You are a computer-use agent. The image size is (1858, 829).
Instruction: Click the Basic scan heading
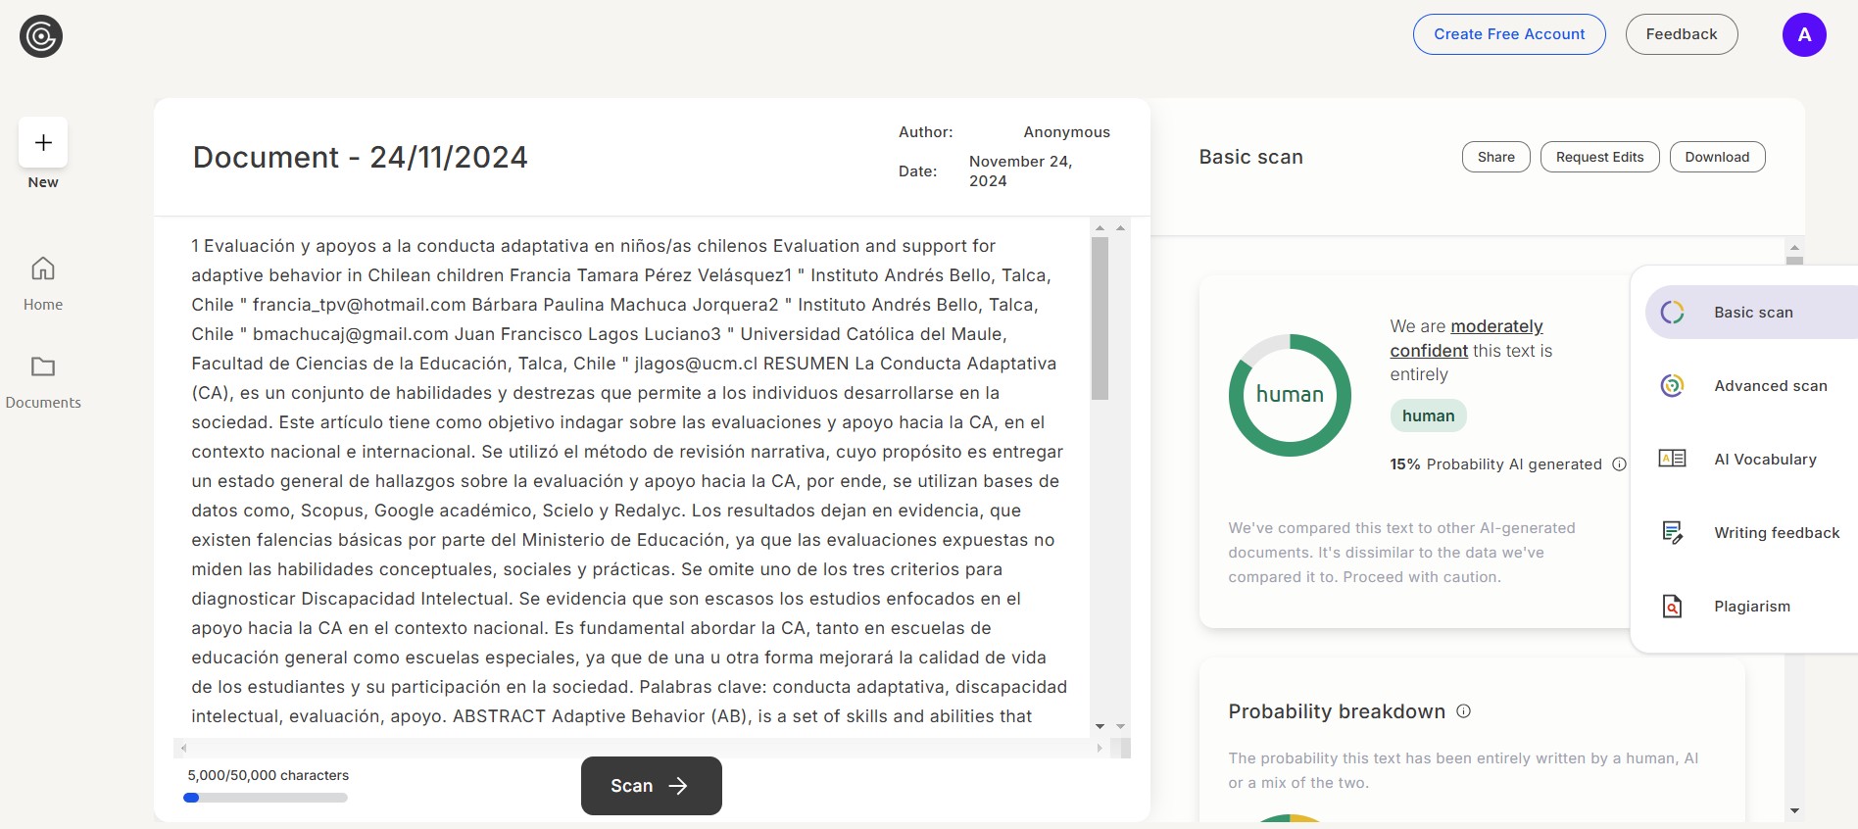point(1250,157)
